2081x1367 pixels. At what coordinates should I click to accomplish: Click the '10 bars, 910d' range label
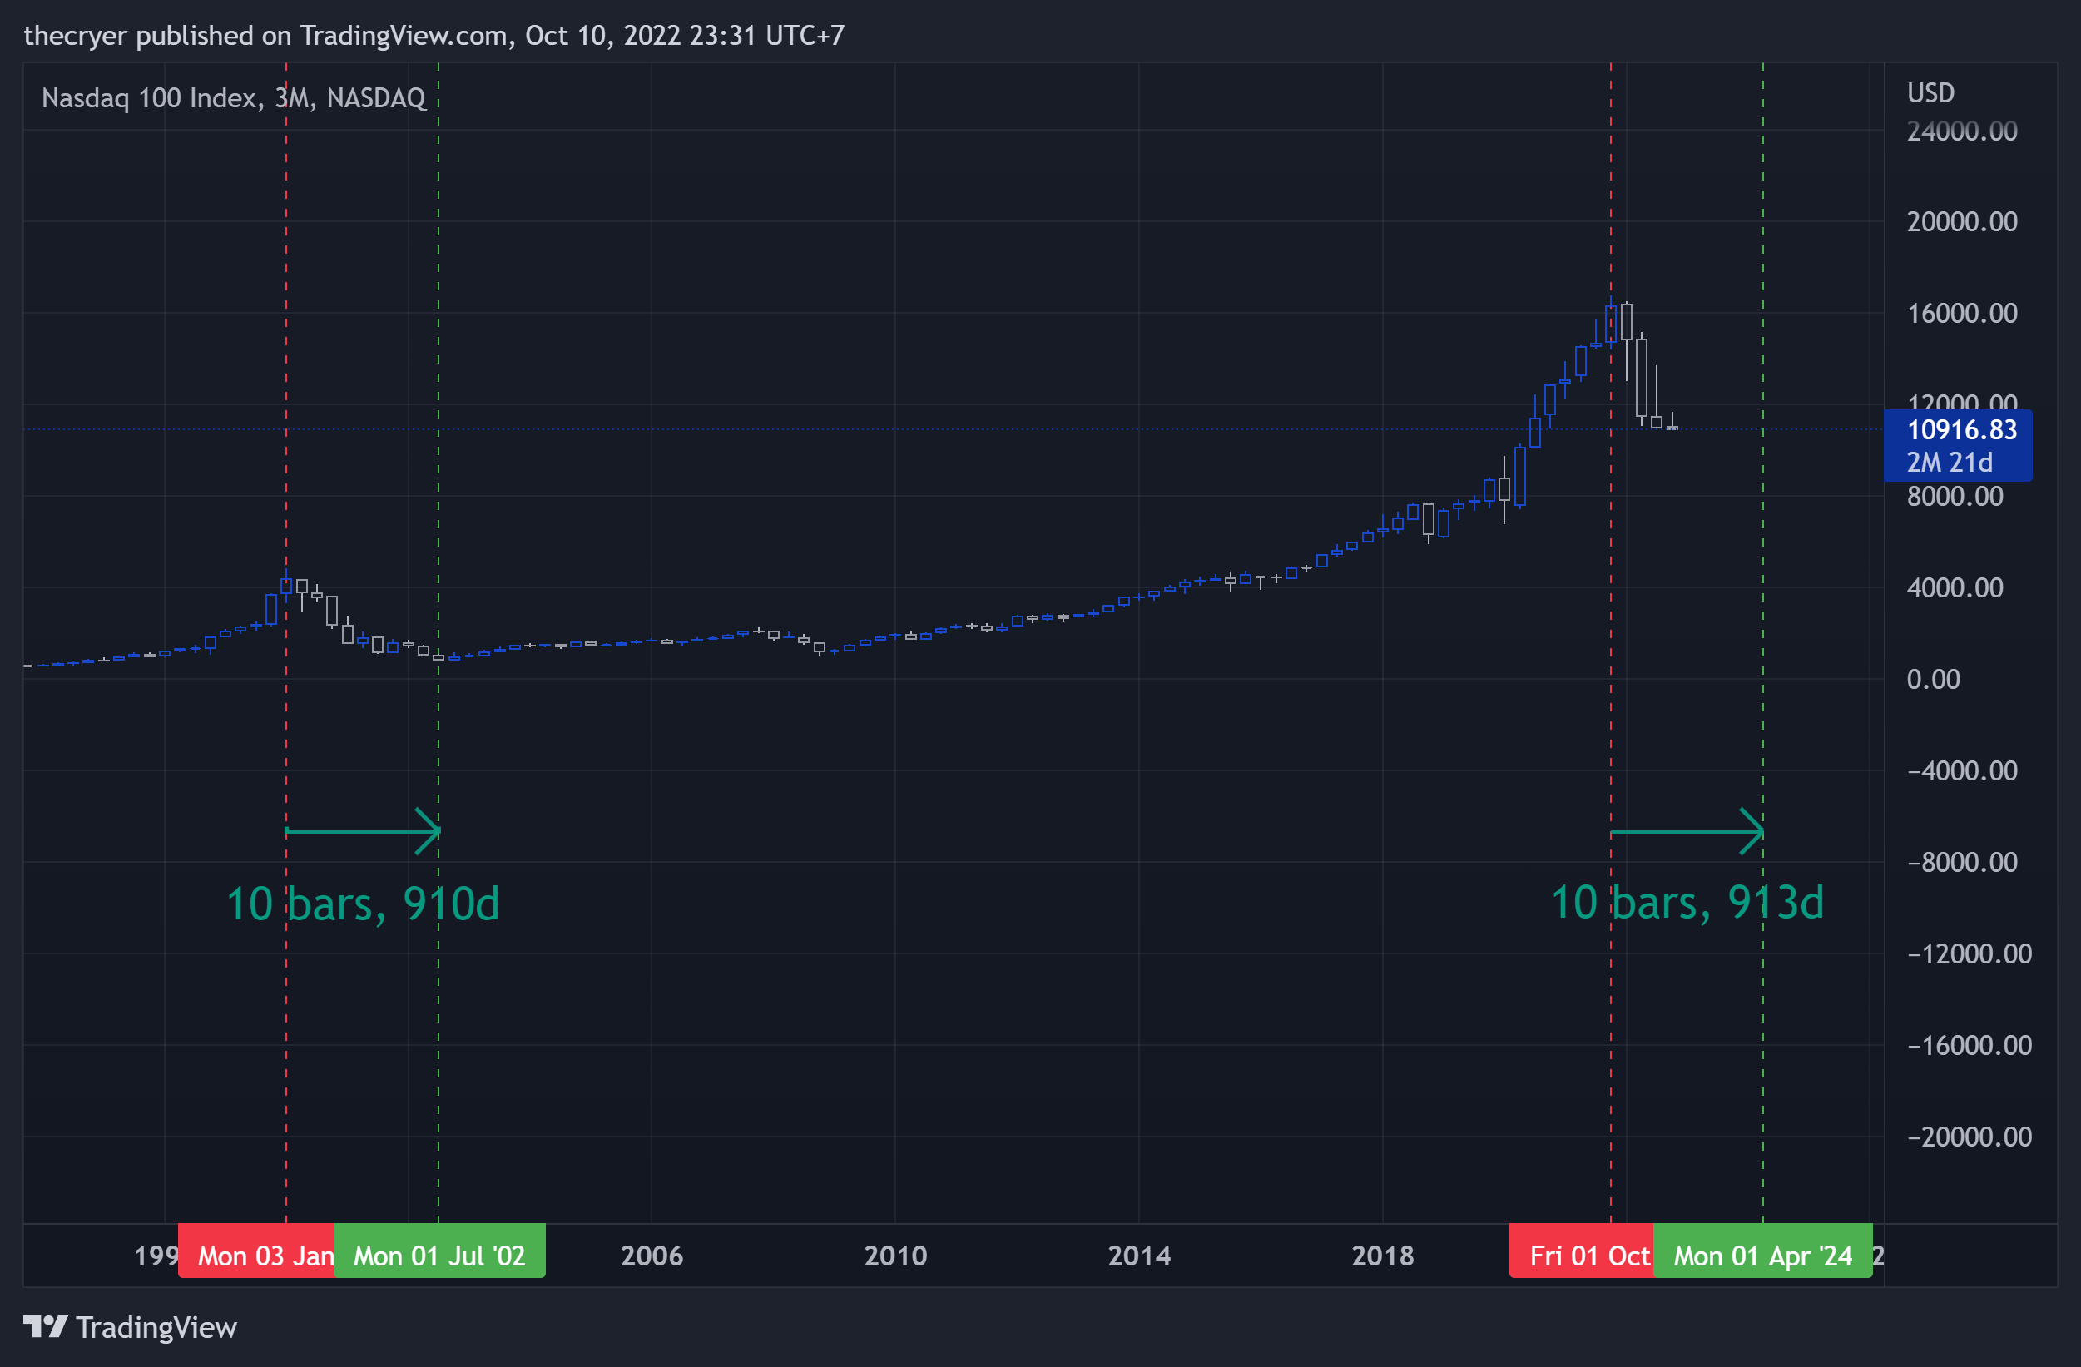tap(363, 903)
